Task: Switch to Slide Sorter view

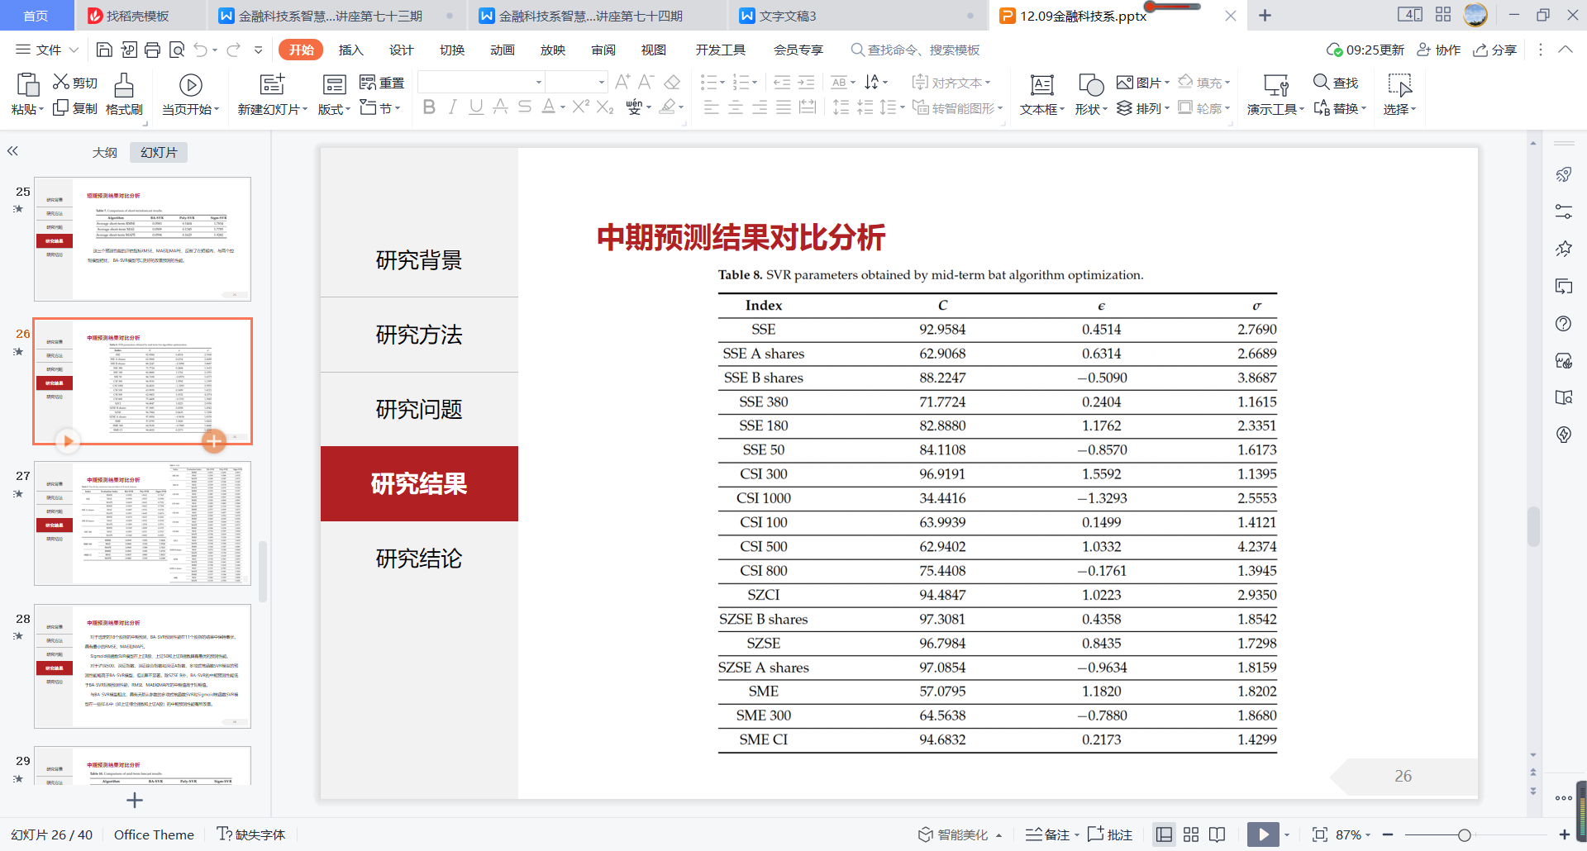Action: [1191, 834]
